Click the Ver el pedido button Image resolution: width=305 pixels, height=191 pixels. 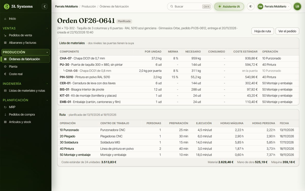pyautogui.click(x=287, y=31)
